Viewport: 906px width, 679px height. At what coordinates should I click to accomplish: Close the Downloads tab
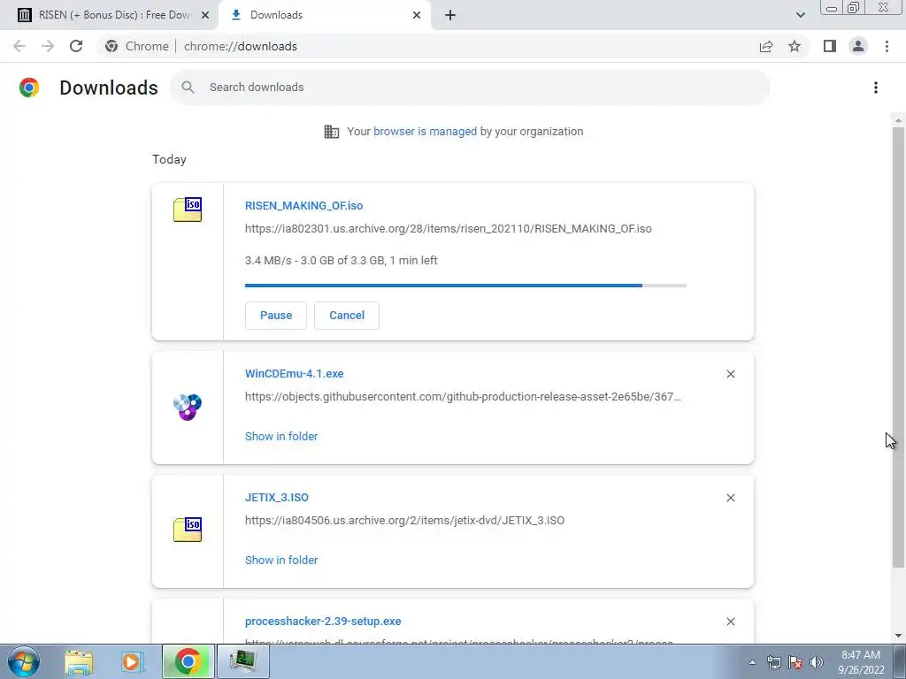417,15
